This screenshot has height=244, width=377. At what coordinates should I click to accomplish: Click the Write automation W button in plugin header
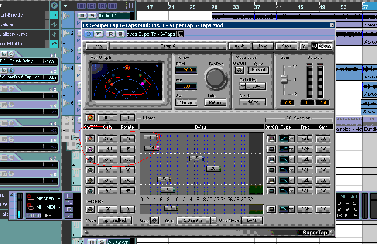120,34
